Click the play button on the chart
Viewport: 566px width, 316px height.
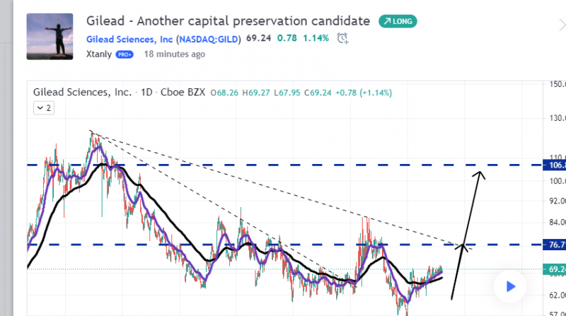click(511, 286)
